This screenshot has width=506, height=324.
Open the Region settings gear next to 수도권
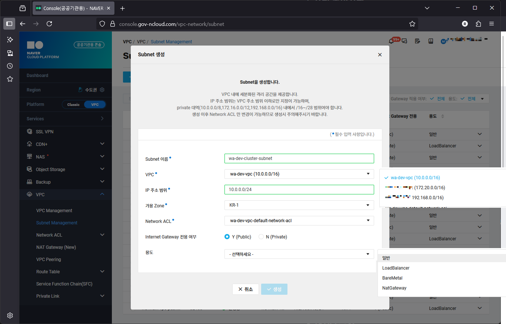[102, 90]
